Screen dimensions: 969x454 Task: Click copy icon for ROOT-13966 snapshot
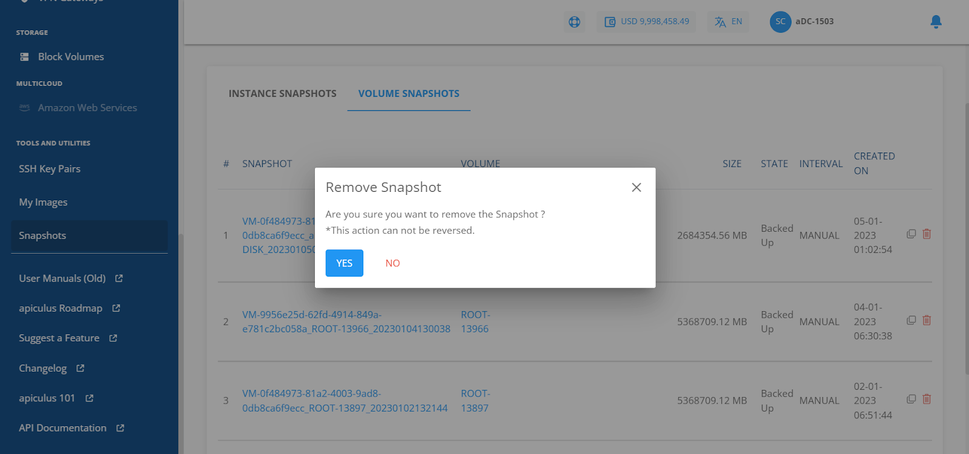pos(911,320)
